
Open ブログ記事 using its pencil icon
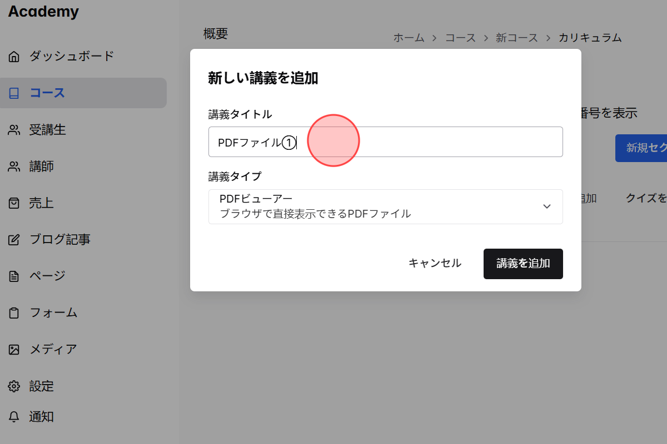tap(13, 239)
